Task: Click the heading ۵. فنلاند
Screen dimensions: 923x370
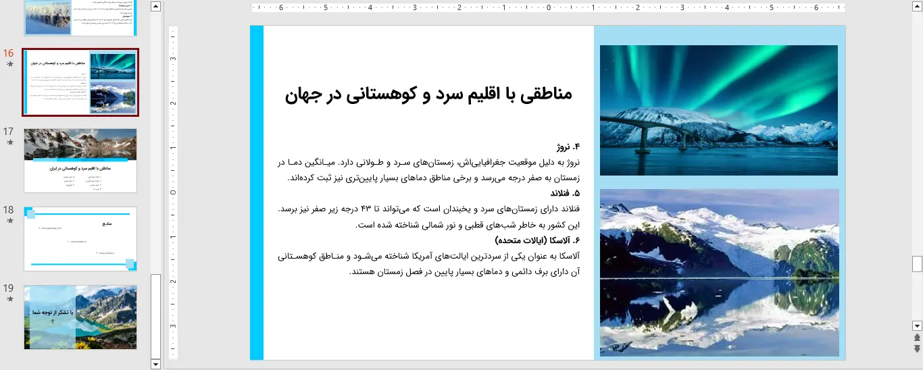Action: pos(564,194)
